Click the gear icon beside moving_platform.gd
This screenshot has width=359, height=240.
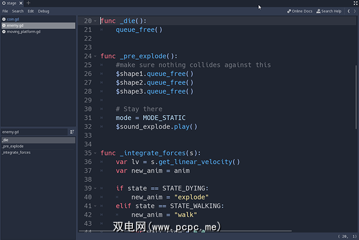point(4,32)
